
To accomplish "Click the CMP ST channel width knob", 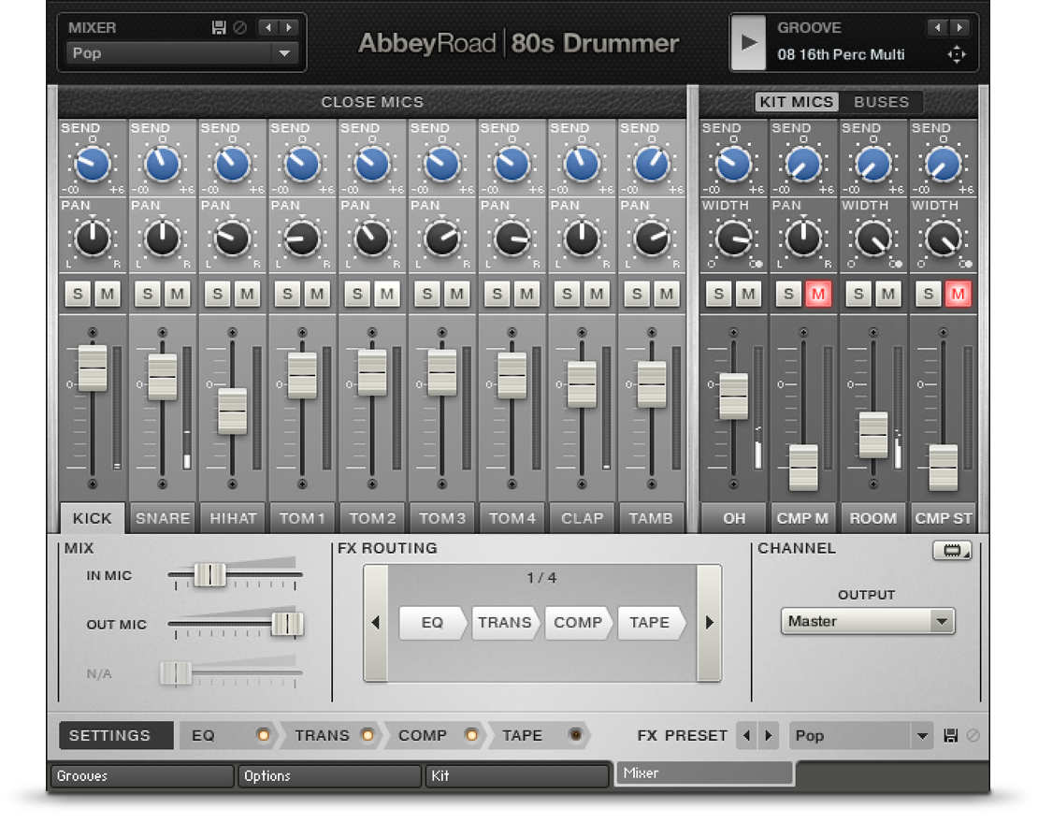I will (944, 238).
